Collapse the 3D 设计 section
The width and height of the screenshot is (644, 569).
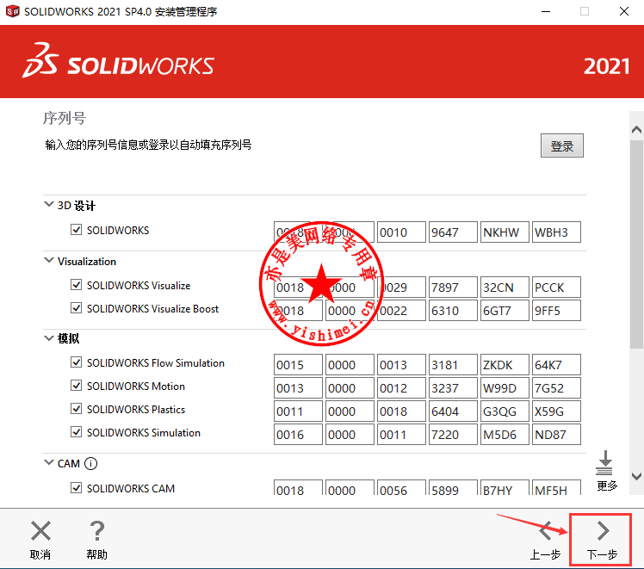[49, 204]
